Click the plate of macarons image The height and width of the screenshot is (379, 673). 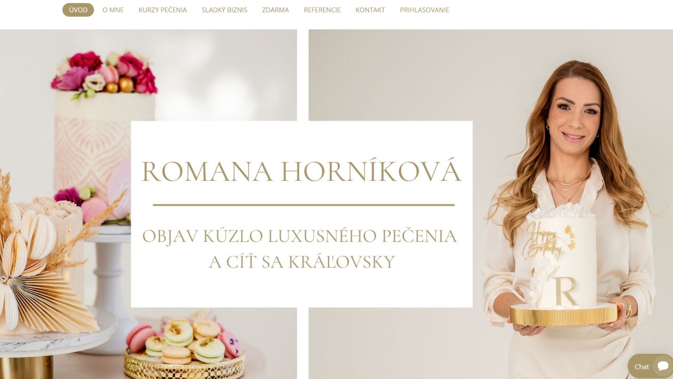pyautogui.click(x=184, y=346)
